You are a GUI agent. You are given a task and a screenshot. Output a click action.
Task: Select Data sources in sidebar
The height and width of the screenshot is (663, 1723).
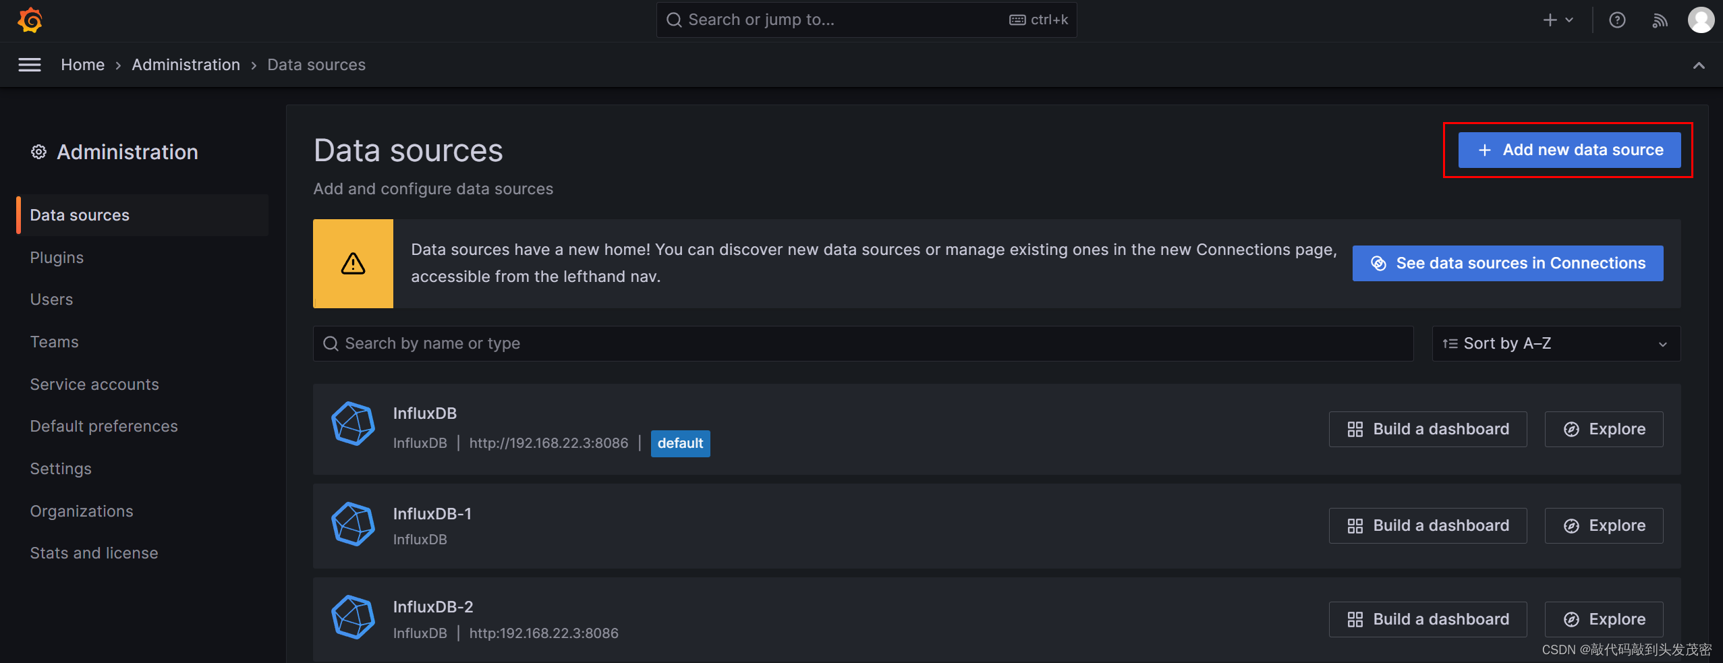[142, 215]
